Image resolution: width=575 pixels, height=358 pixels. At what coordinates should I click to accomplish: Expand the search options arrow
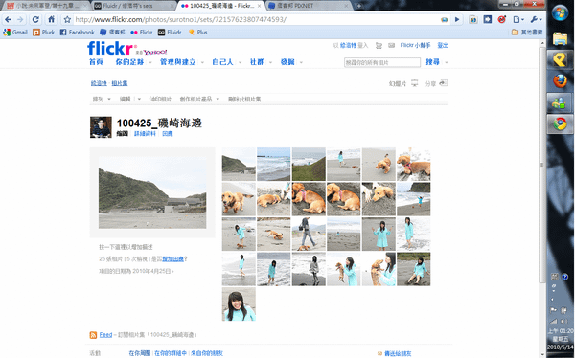(447, 62)
